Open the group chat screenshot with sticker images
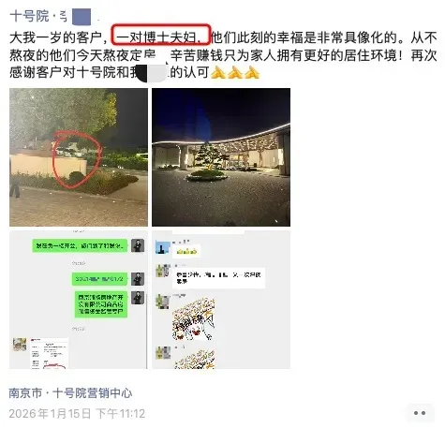 pos(221,300)
